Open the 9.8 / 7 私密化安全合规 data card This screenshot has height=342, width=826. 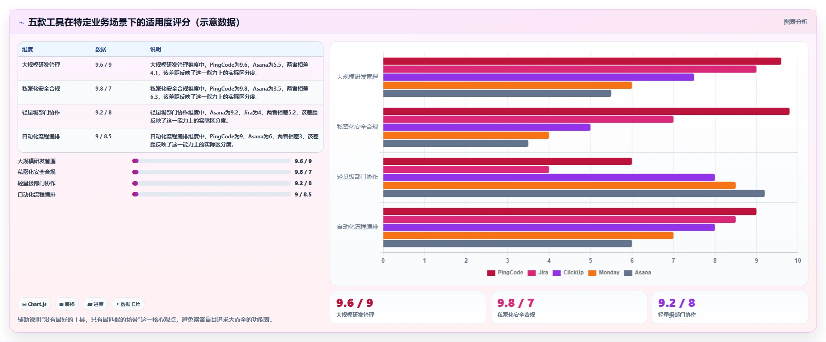click(569, 307)
